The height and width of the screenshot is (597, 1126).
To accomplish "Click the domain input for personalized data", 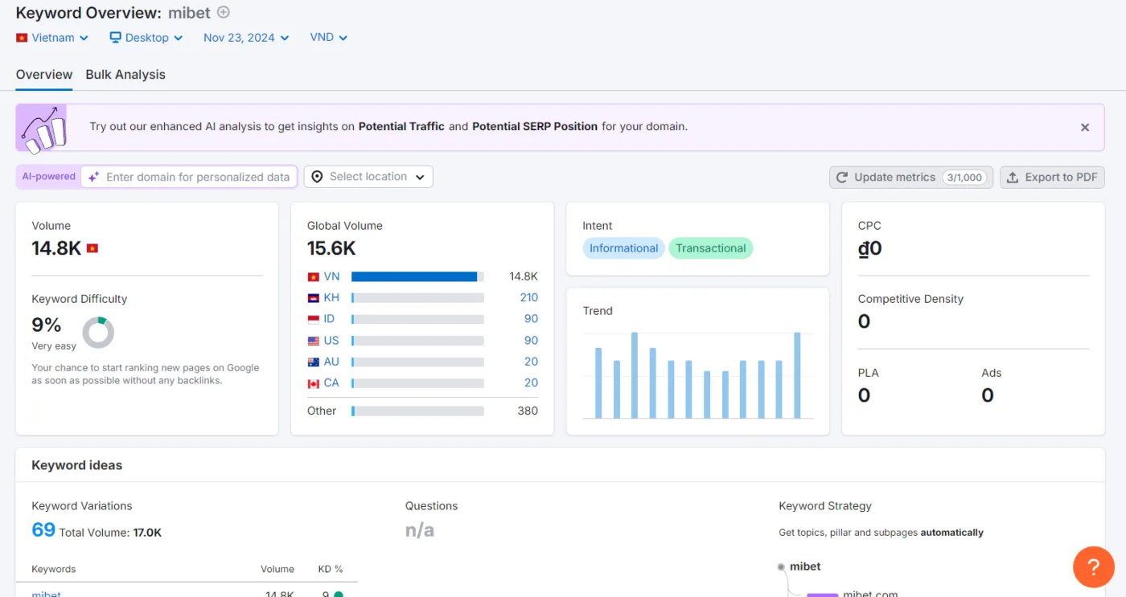I will point(189,177).
